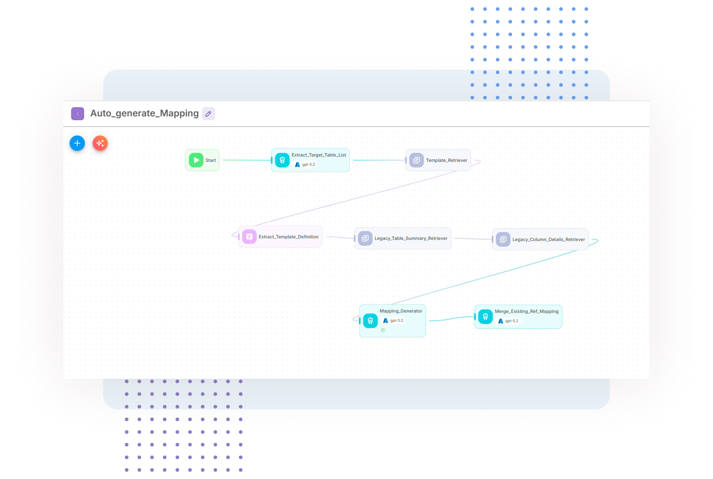Click the Template_Retriever node label
This screenshot has width=713, height=479.
click(x=446, y=160)
